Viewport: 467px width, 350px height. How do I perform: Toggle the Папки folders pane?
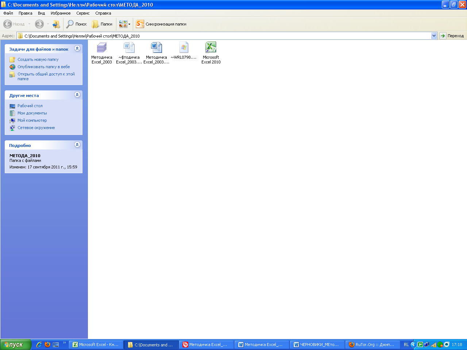pos(102,24)
